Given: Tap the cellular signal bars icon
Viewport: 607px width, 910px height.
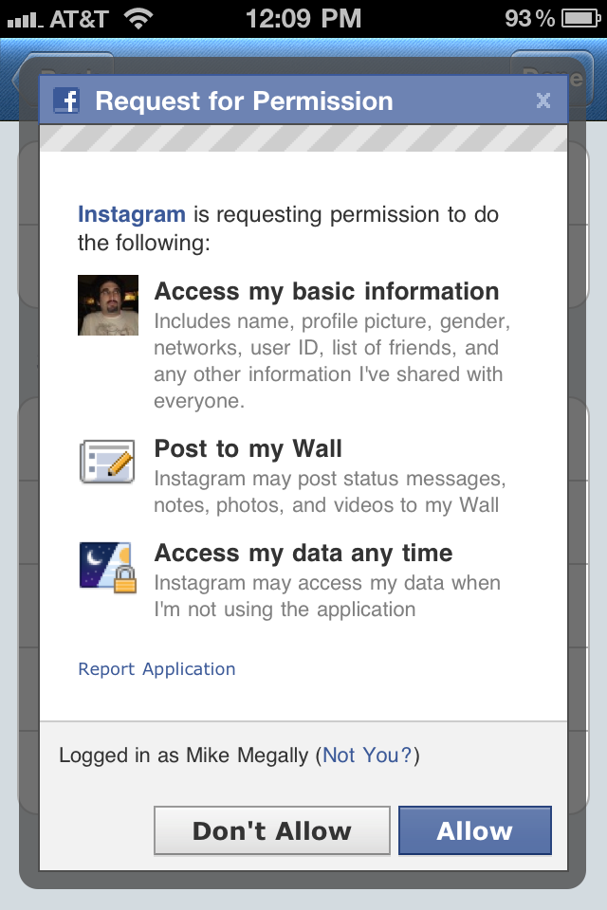Looking at the screenshot, I should (x=25, y=20).
